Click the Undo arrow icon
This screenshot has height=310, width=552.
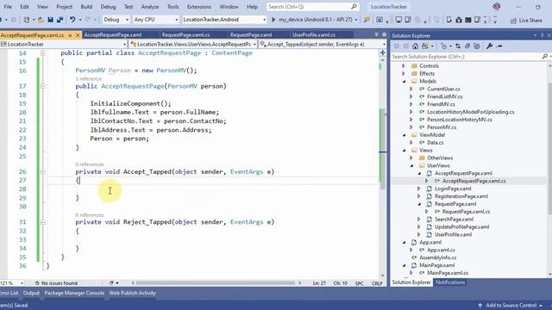pyautogui.click(x=72, y=20)
